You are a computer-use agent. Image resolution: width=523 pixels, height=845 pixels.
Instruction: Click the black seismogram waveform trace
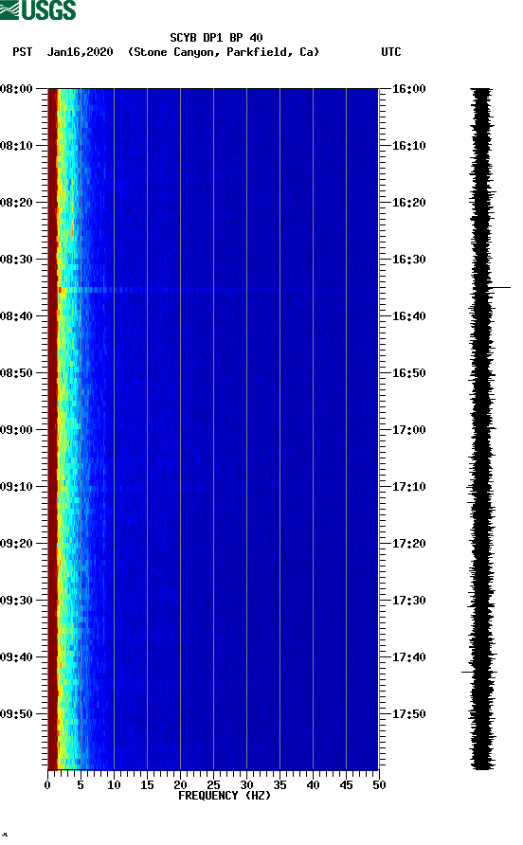pyautogui.click(x=481, y=428)
